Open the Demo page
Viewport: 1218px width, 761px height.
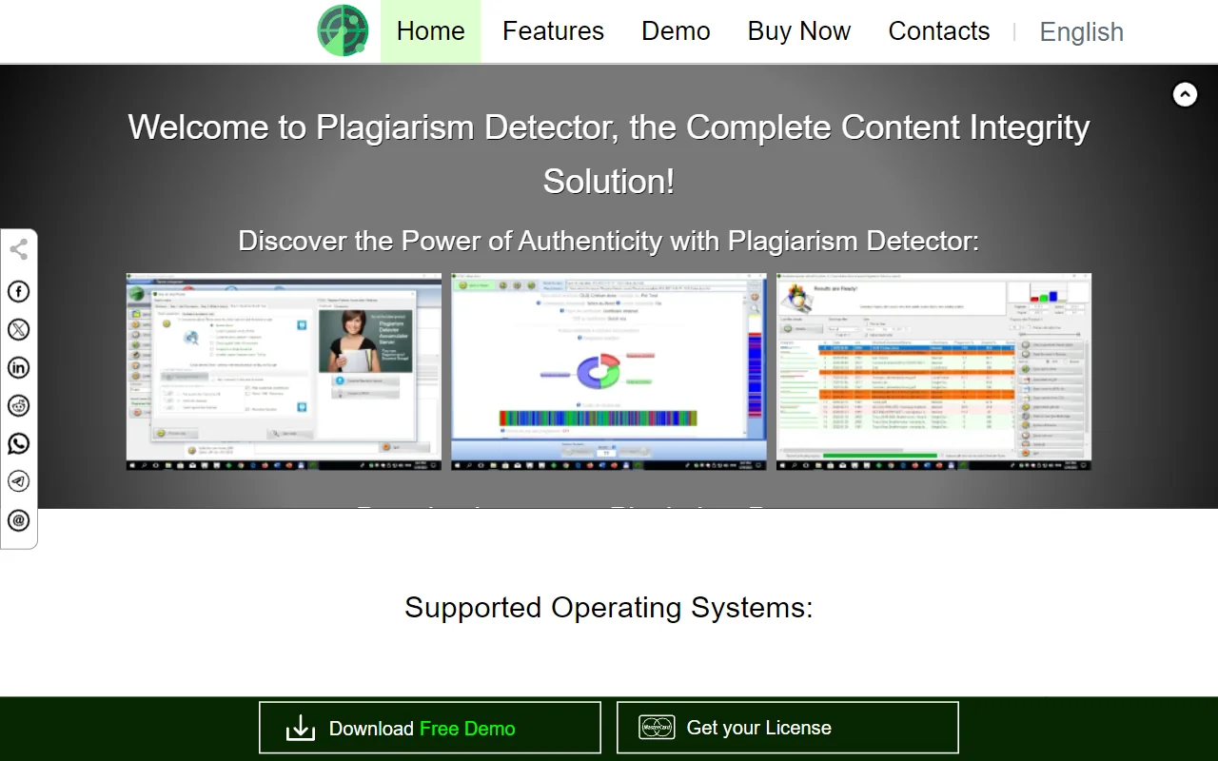tap(676, 31)
